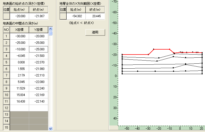Click the 位置 header in X range table

coord(63,10)
